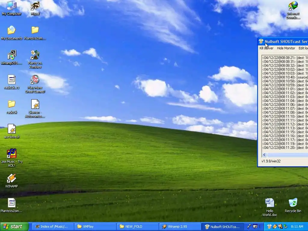Click the v1.9.8/win32 version status text
Screen dimensions: 308x231
tap(271, 161)
